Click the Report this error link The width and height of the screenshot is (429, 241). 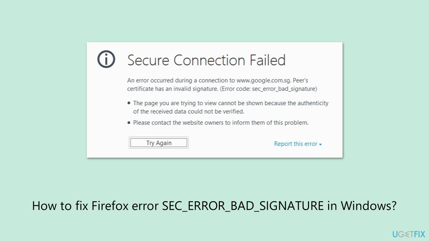(x=296, y=144)
